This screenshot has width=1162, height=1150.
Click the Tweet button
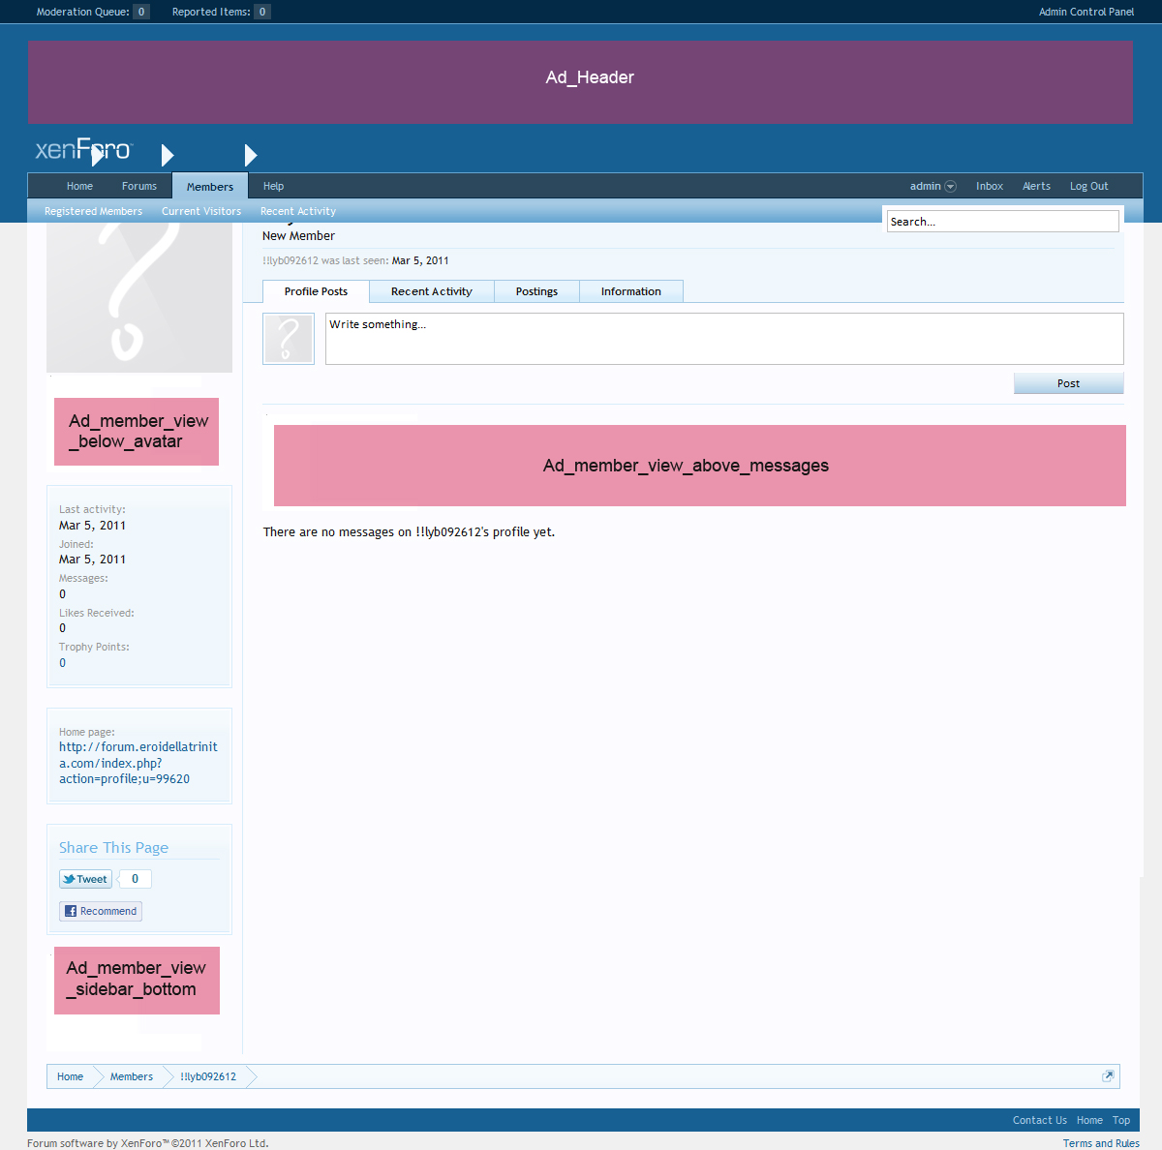point(85,879)
